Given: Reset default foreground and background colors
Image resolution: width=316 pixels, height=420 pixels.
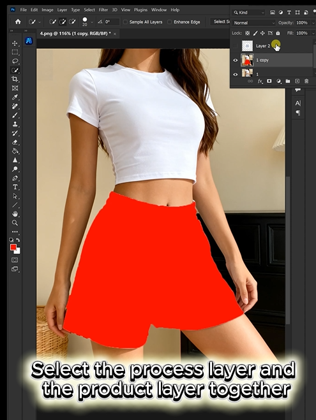Looking at the screenshot, I should [11, 240].
